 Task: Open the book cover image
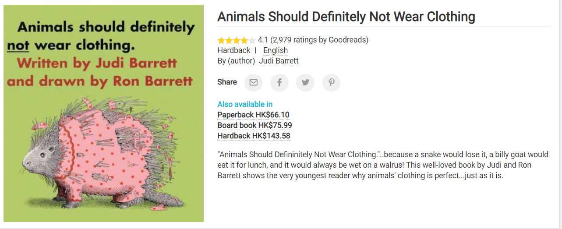(x=103, y=113)
